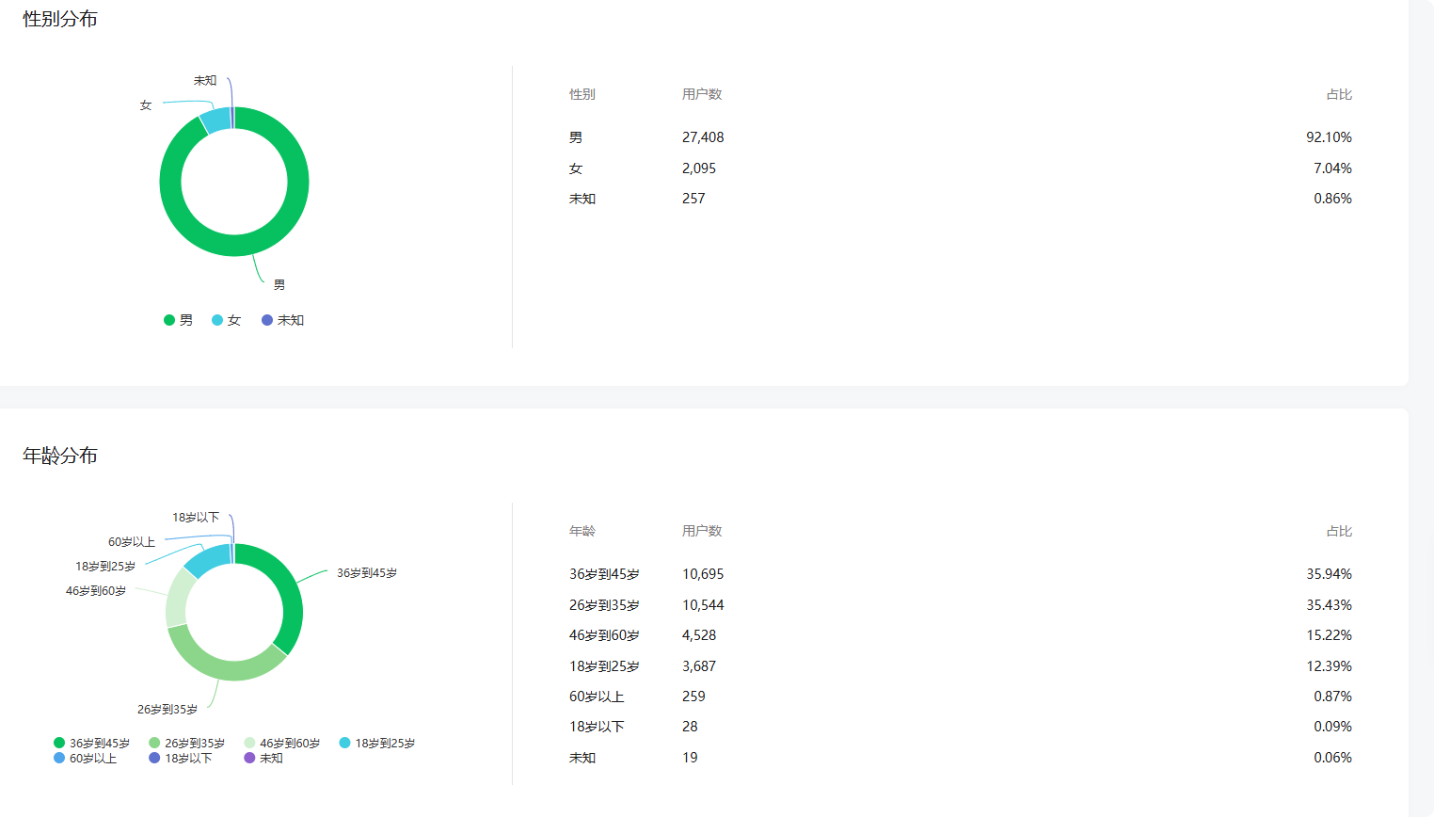Viewport: 1434px width, 817px height.
Task: Toggle 26岁到35岁 legend entry in age chart
Action: (187, 744)
